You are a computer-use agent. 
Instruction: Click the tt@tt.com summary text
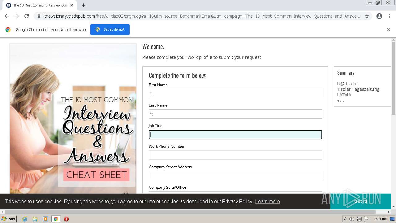tap(347, 84)
